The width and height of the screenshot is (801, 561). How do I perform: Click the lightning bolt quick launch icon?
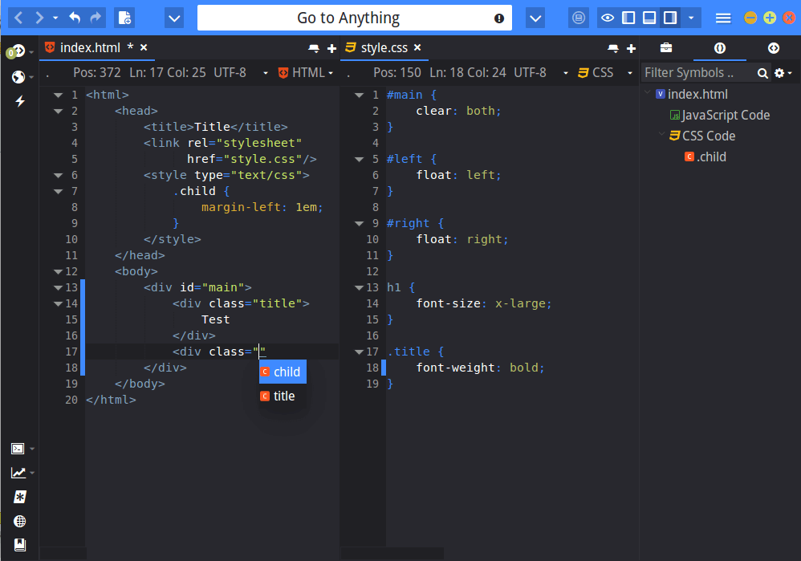click(x=20, y=101)
